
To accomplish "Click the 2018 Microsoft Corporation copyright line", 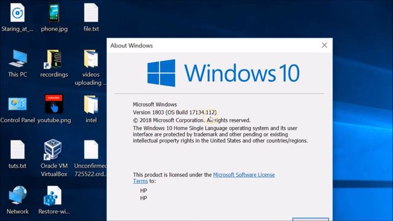I will click(192, 120).
